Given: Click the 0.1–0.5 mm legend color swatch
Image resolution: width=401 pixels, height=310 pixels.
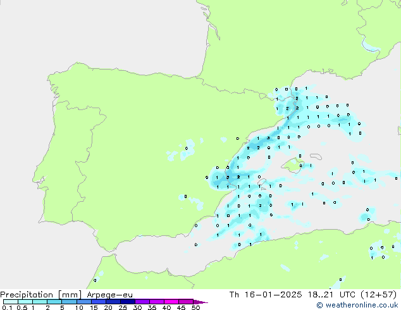Looking at the screenshot, I should pos(11,302).
